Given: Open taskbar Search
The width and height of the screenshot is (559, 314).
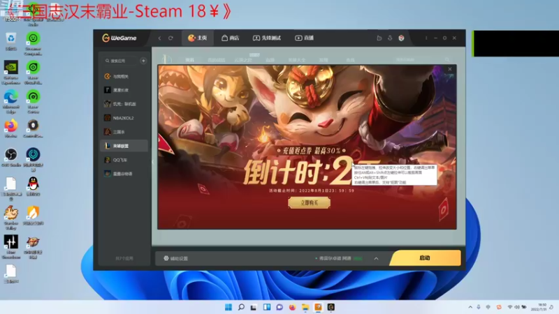Looking at the screenshot, I should pyautogui.click(x=241, y=307).
